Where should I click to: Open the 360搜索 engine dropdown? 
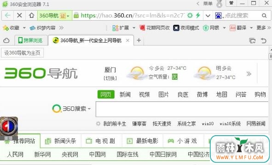(71, 109)
